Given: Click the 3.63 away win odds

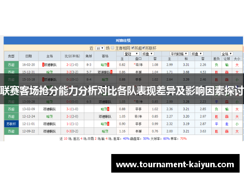Looking at the screenshot, I should click(x=203, y=131).
